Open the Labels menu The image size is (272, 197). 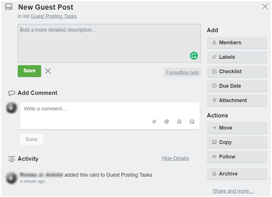237,57
